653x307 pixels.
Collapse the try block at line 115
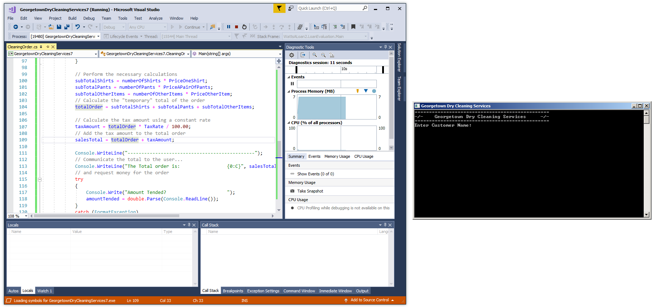(x=40, y=180)
